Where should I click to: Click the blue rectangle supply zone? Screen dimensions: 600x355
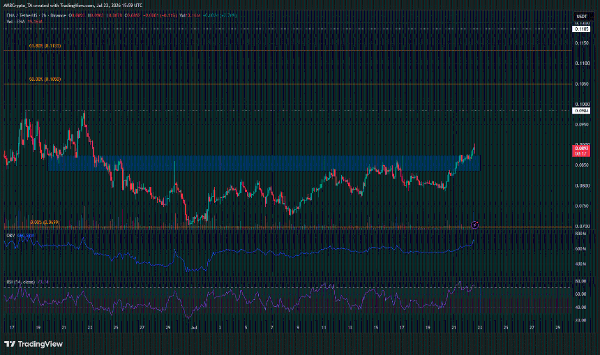point(264,163)
